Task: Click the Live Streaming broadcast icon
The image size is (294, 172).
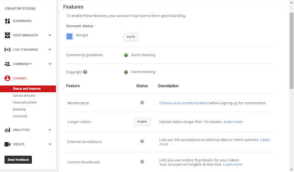Action: click(7, 50)
